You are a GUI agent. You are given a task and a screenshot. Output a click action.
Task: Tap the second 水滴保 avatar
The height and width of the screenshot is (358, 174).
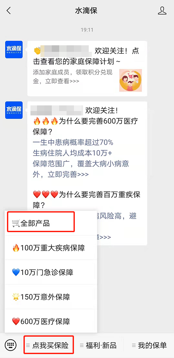(x=14, y=110)
